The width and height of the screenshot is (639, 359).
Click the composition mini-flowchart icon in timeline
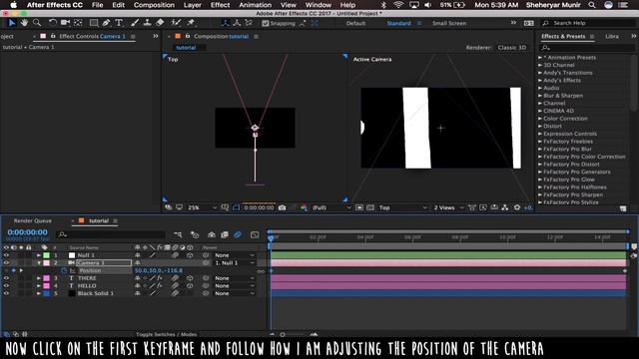click(x=178, y=234)
